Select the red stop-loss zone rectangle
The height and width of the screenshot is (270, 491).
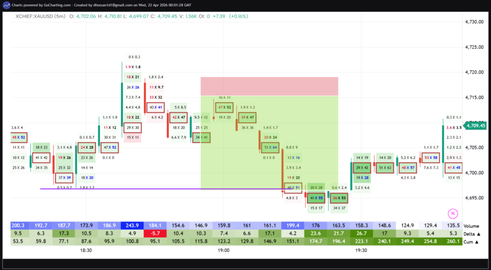point(269,86)
